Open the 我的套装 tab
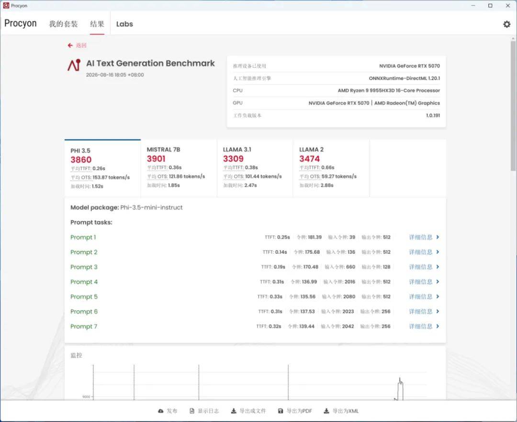 63,24
